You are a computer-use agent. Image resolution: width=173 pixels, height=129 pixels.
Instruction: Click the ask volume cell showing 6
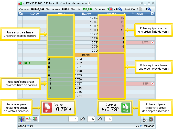pos(112,47)
